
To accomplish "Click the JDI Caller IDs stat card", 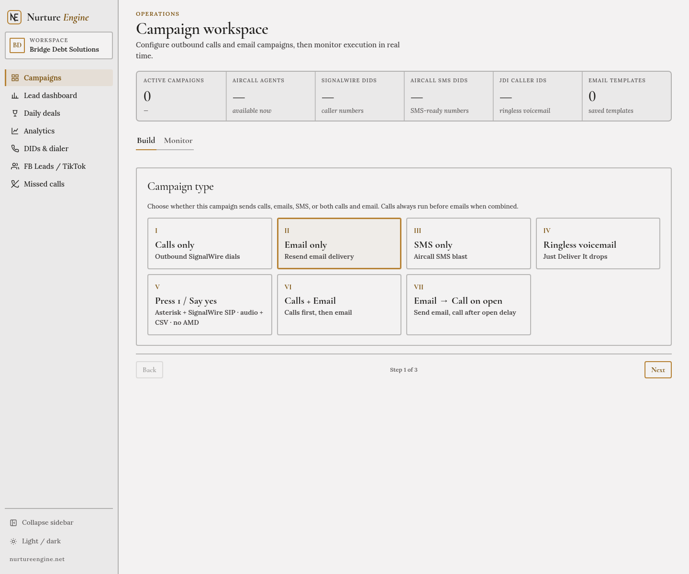I will point(537,96).
